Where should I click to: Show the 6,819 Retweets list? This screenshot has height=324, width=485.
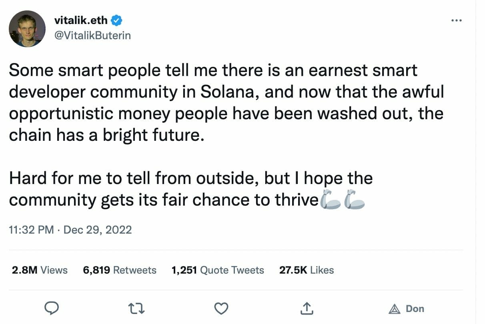click(119, 270)
